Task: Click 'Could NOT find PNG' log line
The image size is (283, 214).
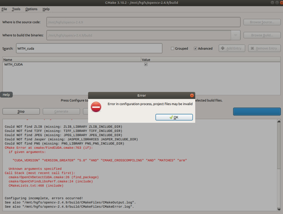Action: pyautogui.click(x=65, y=143)
